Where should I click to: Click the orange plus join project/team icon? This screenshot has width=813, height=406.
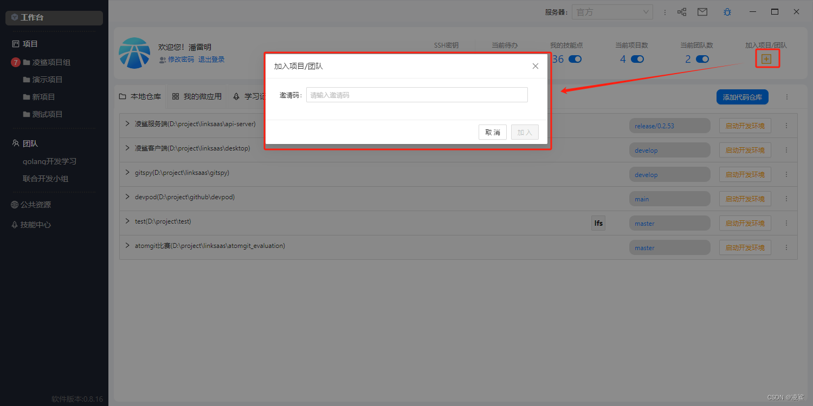[x=766, y=58]
